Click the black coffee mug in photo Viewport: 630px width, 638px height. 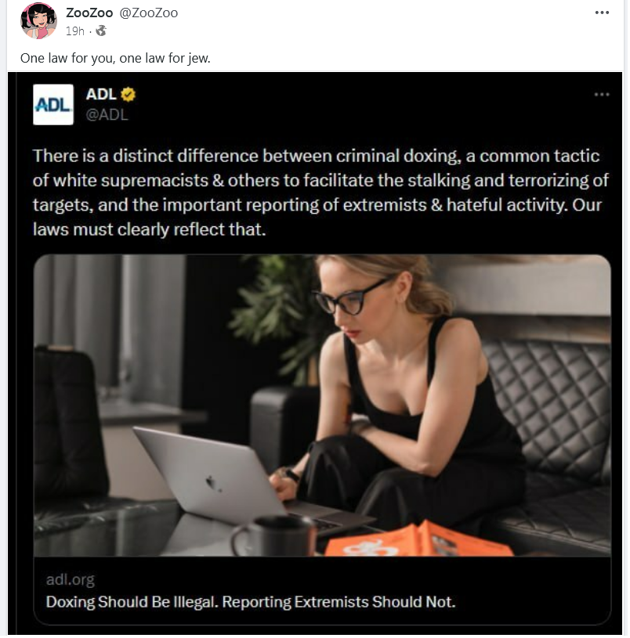(273, 536)
